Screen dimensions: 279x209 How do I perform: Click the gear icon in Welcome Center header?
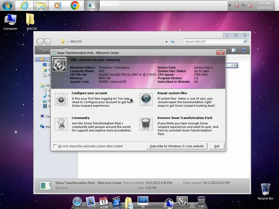tap(59, 64)
